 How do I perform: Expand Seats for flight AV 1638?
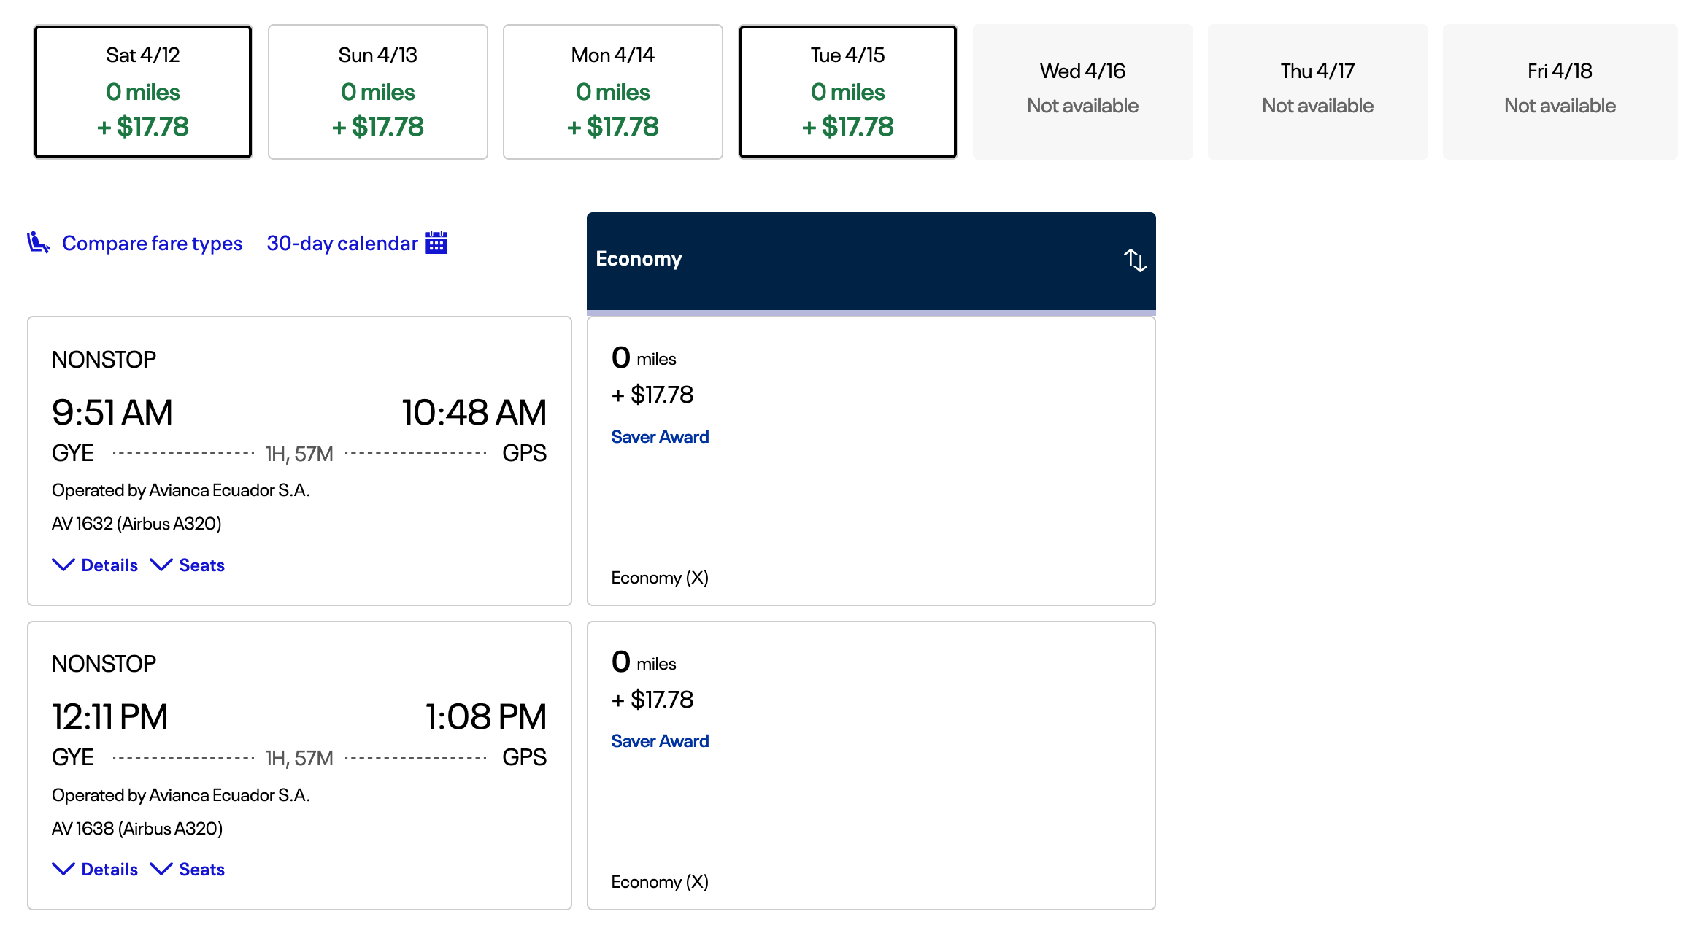pyautogui.click(x=188, y=870)
